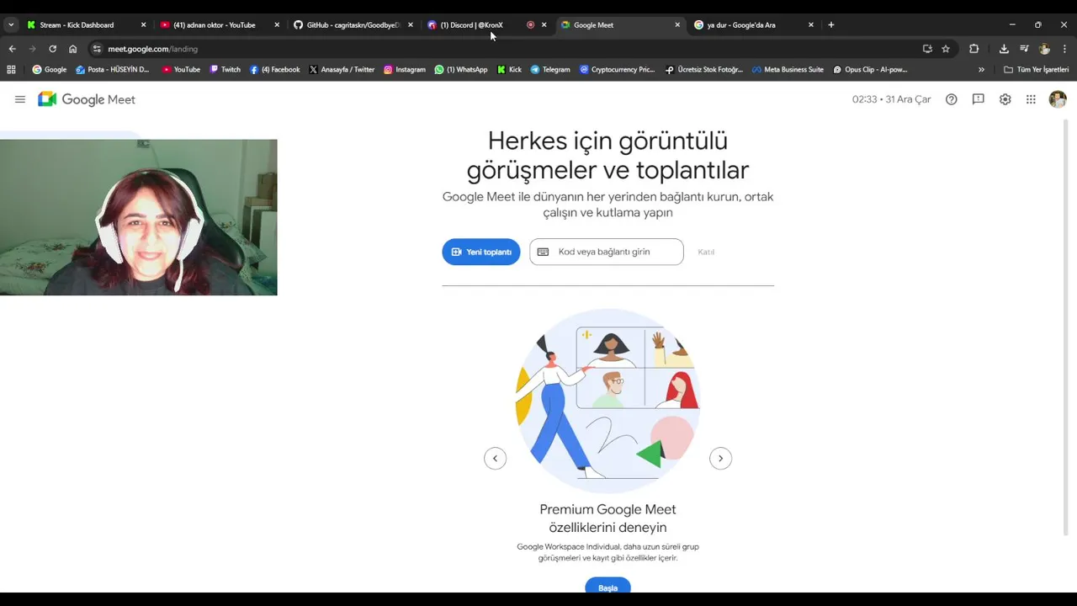1077x606 pixels.
Task: Open the Google account avatar in Meet header
Action: pos(1058,99)
